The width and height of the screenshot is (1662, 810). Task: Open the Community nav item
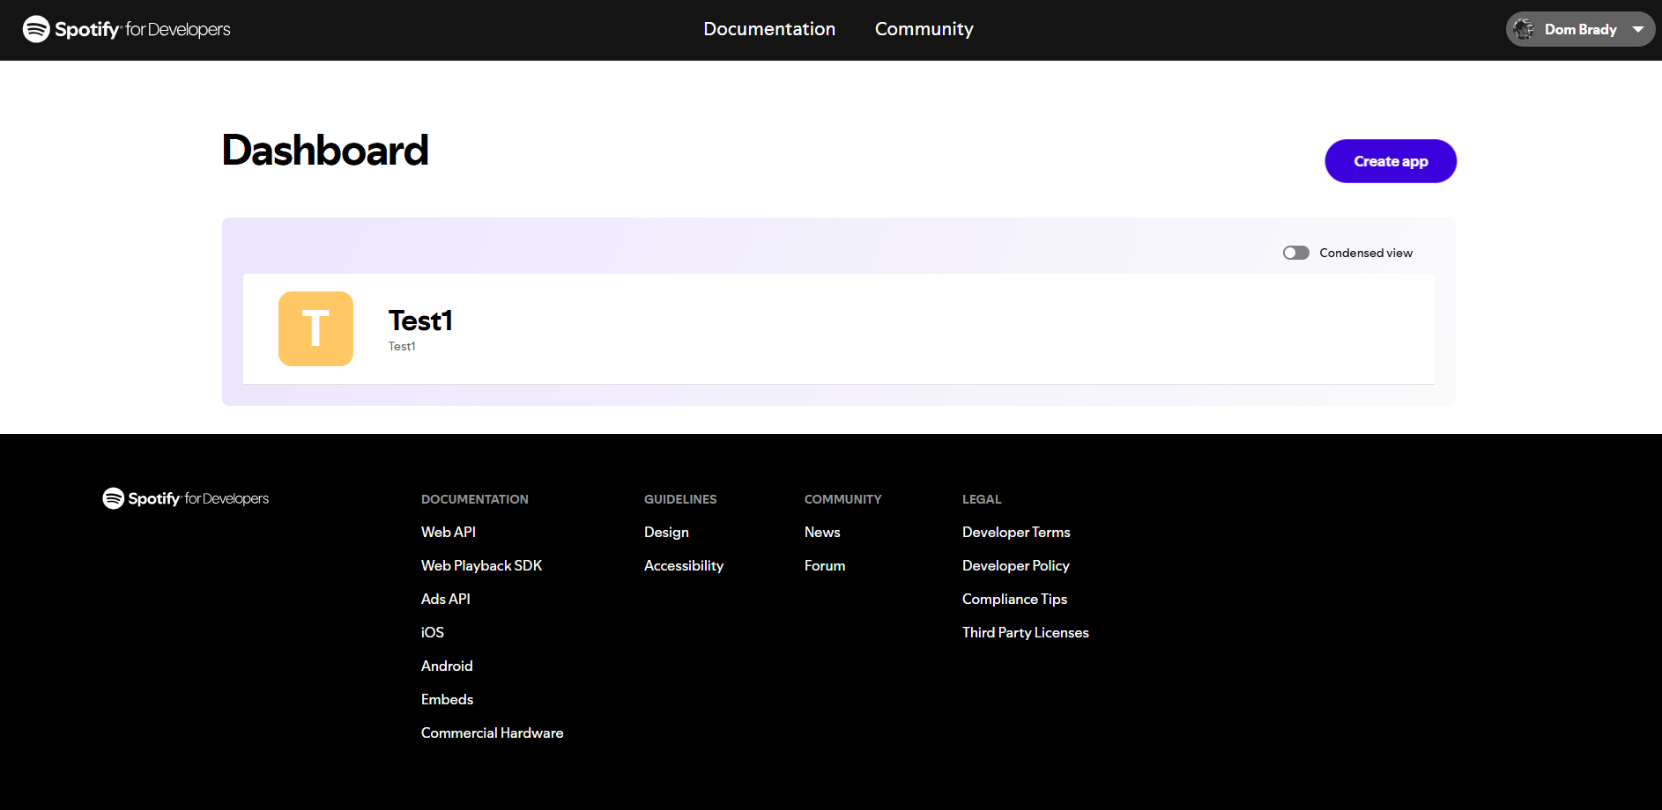924,29
